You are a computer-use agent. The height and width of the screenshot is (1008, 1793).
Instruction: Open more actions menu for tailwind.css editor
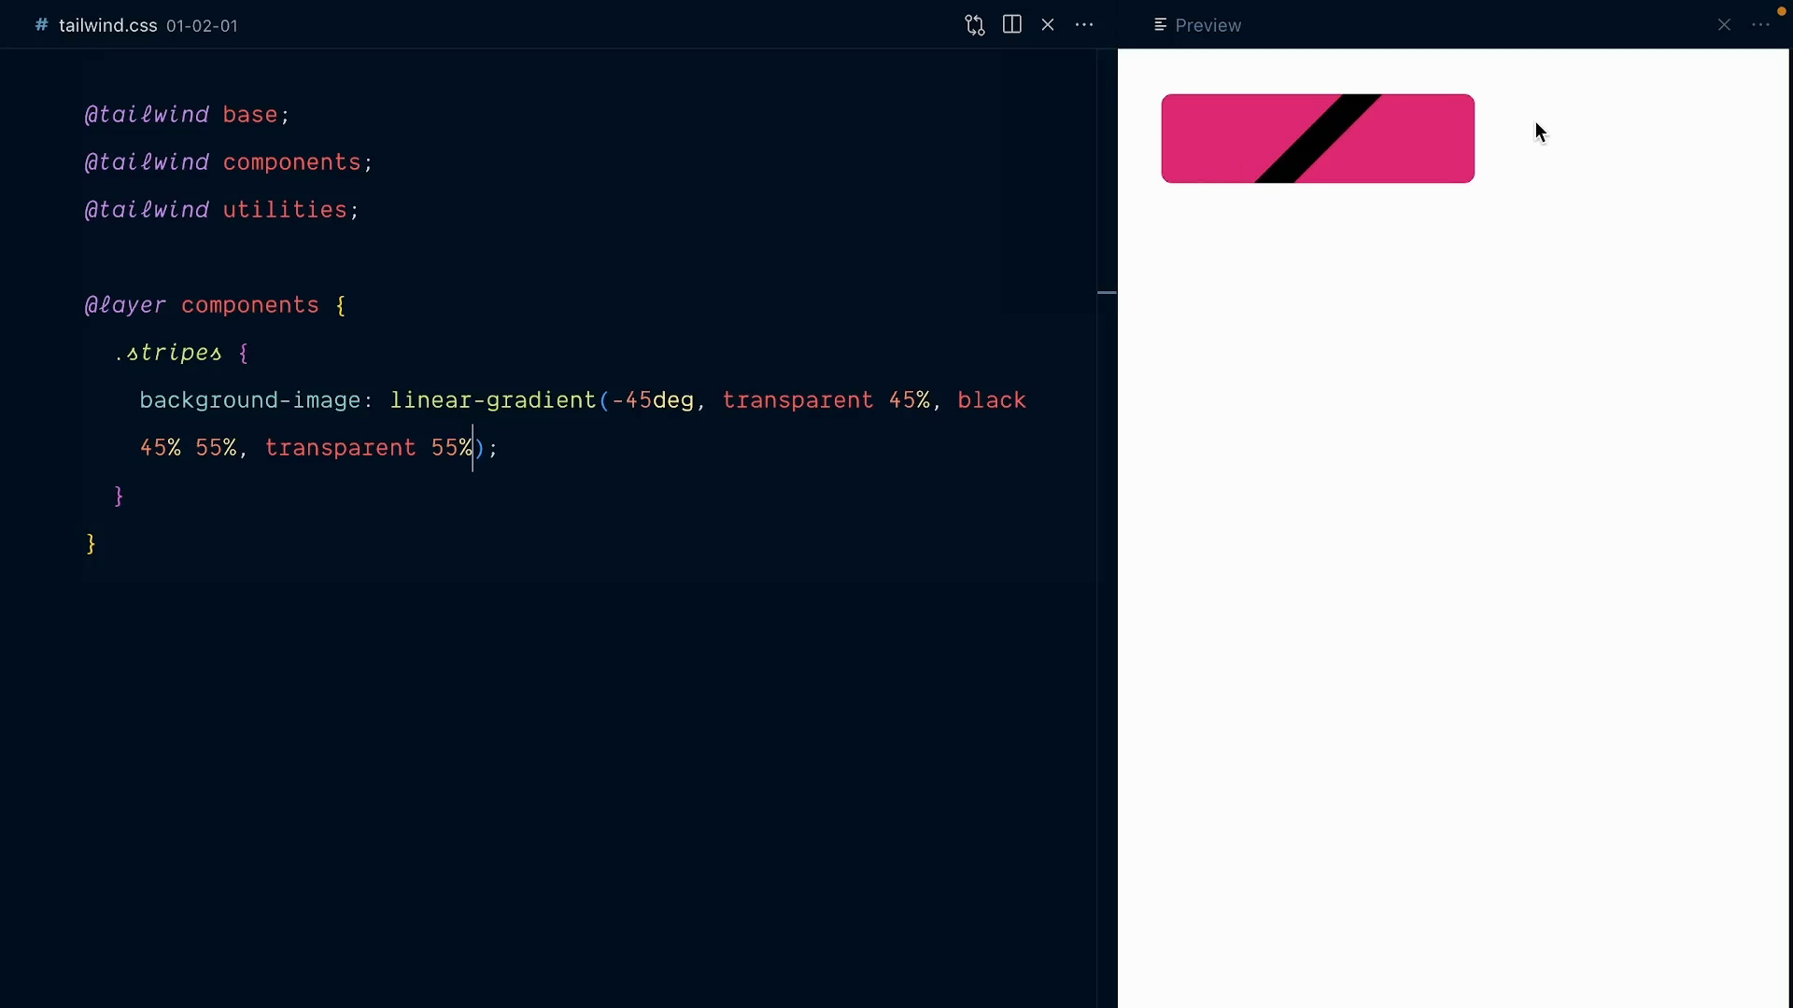coord(1084,25)
